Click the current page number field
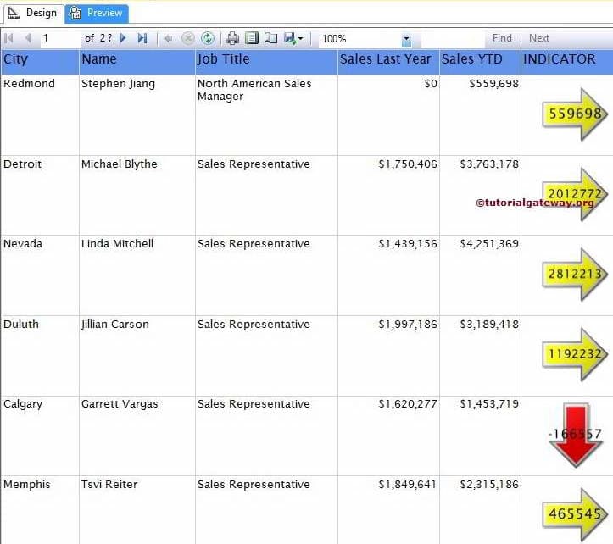The height and width of the screenshot is (544, 613). coord(60,38)
